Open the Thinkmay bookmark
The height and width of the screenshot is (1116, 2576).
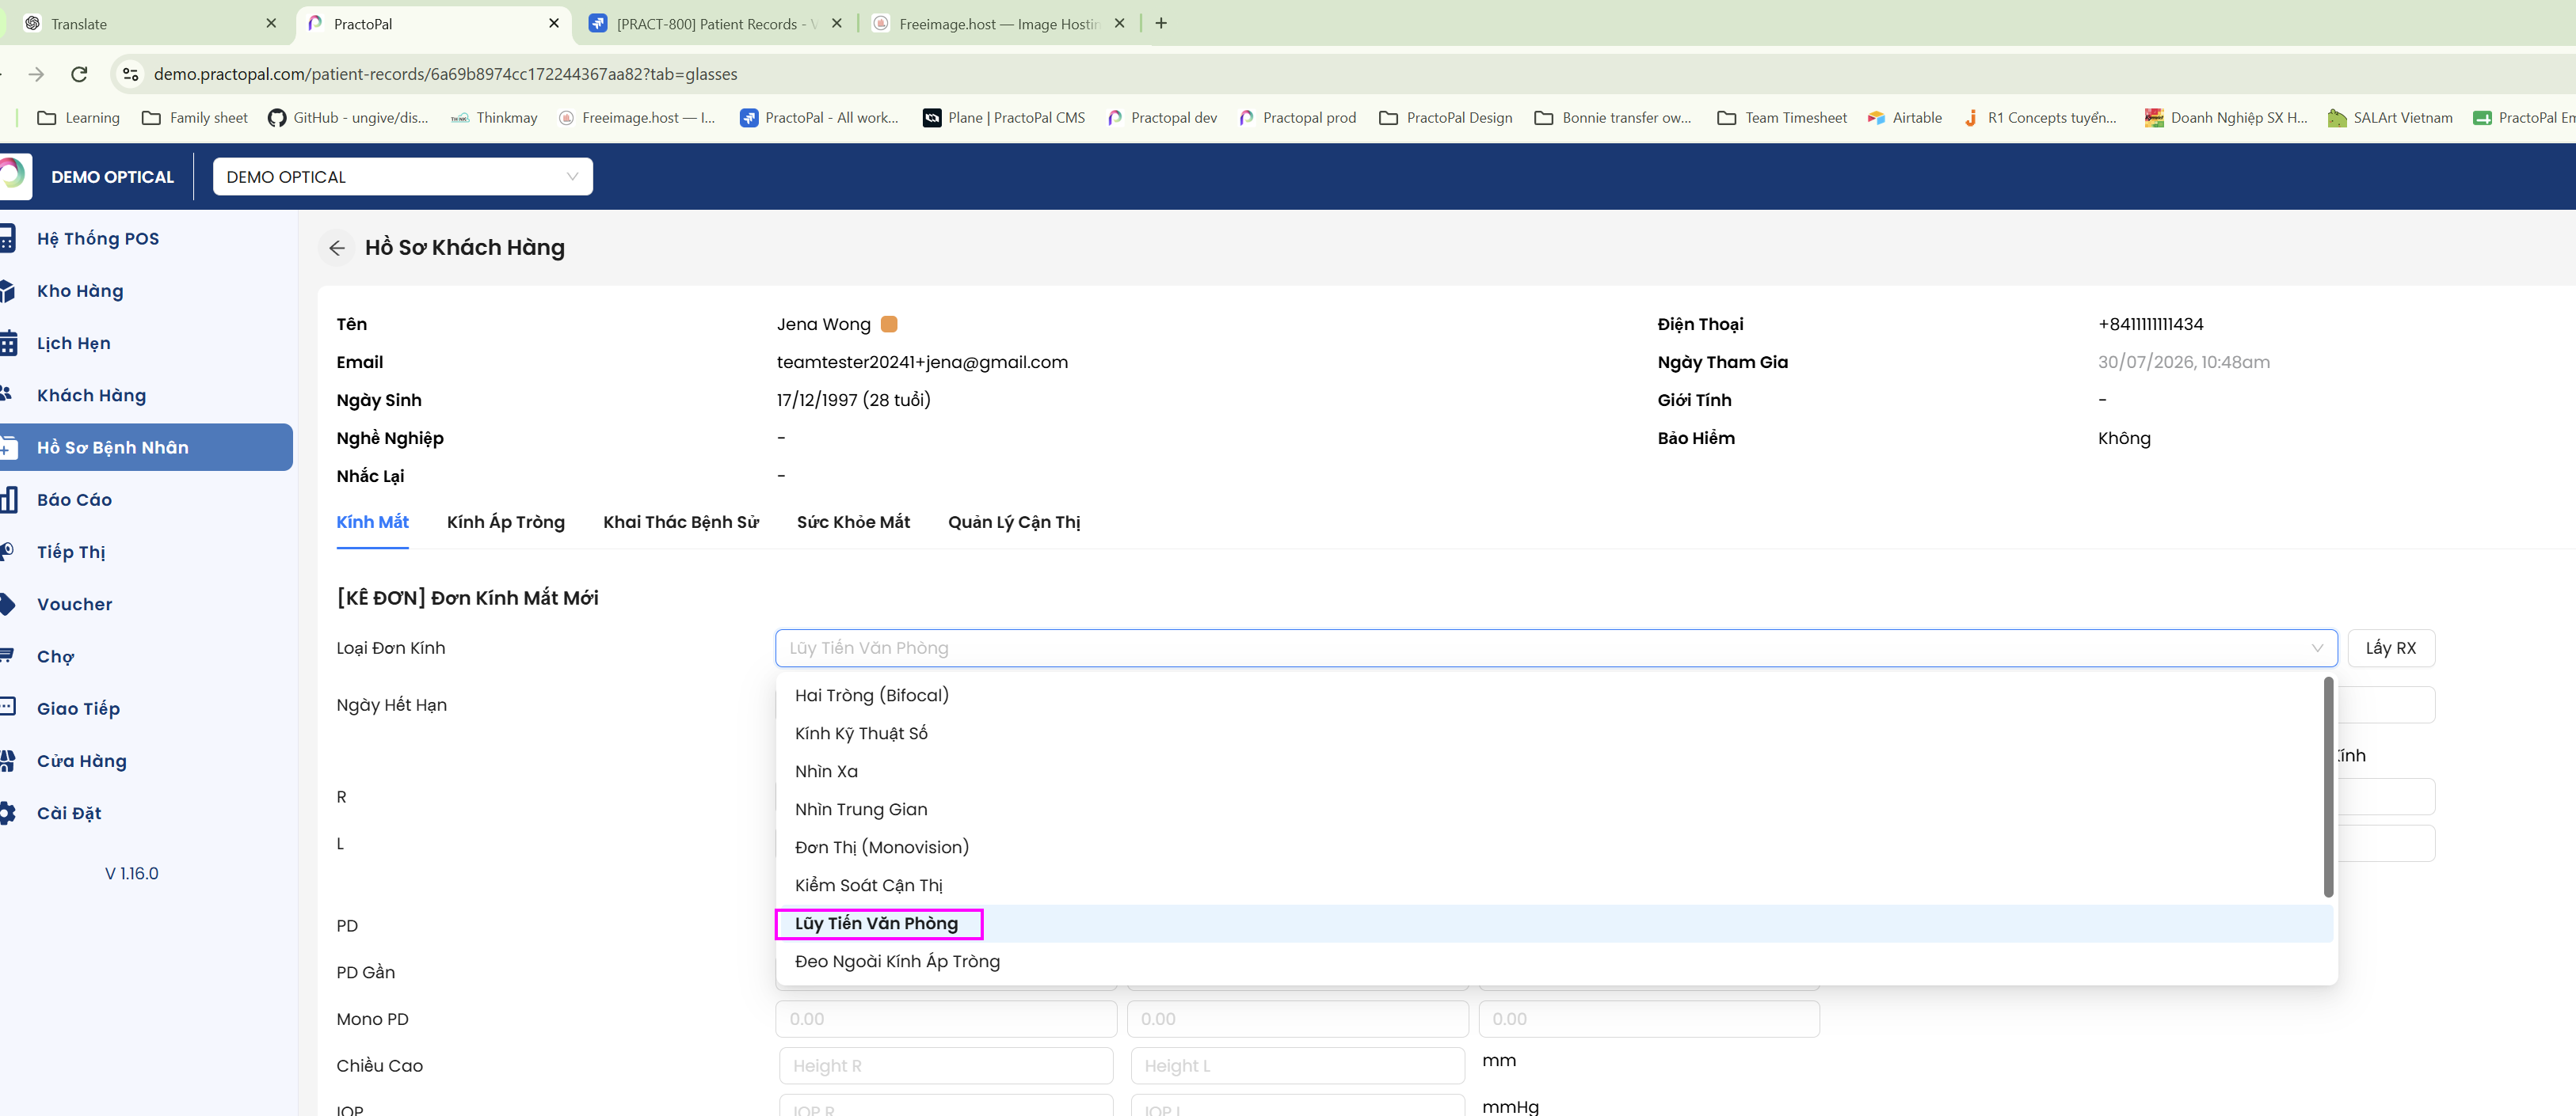pos(494,118)
